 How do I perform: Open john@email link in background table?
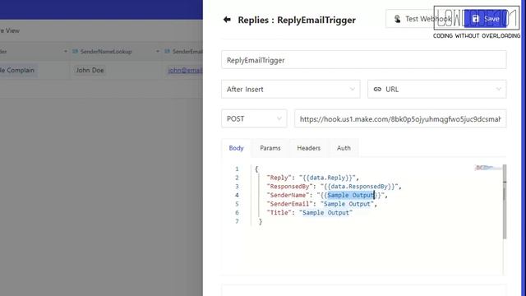pyautogui.click(x=185, y=70)
